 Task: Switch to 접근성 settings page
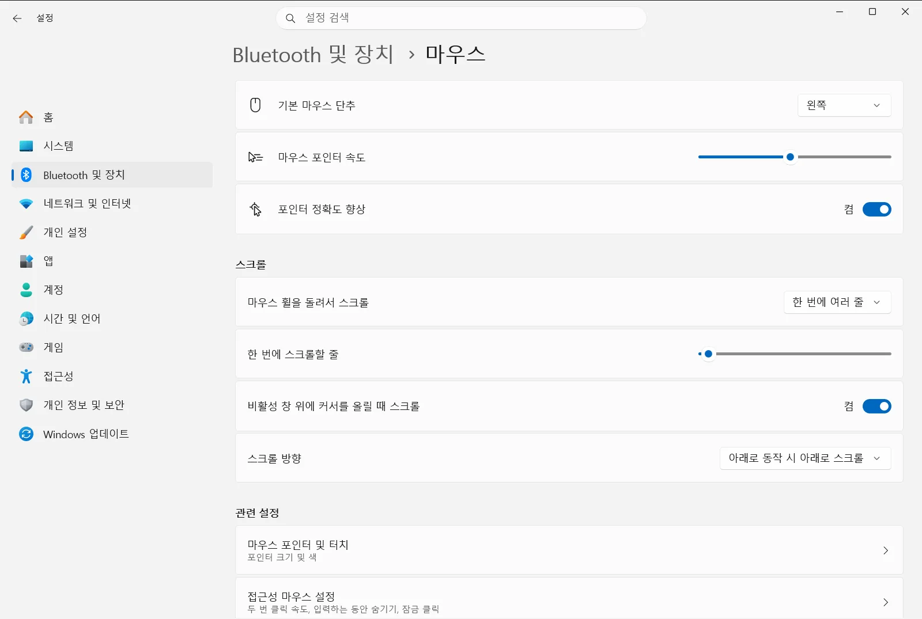pyautogui.click(x=112, y=377)
